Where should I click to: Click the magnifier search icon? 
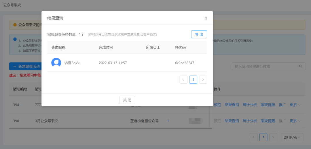[301, 66]
